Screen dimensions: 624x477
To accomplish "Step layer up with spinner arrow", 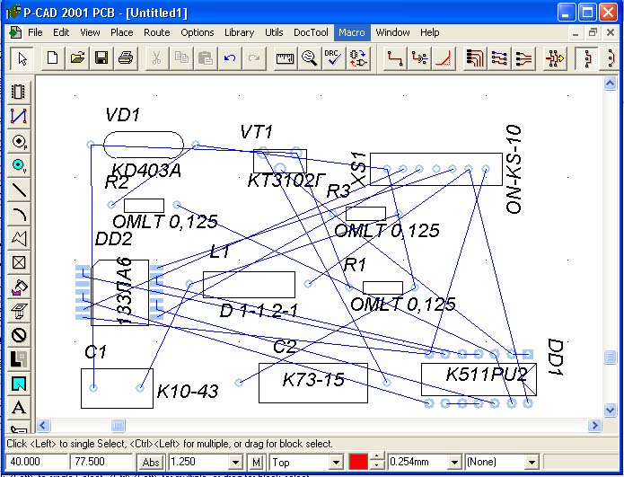I will coord(377,457).
